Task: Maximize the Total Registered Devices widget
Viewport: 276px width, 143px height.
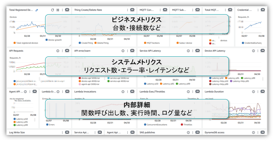Action: 58,10
